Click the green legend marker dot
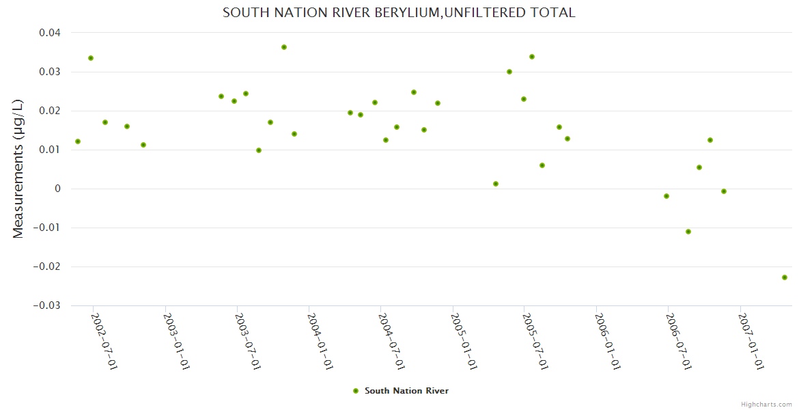This screenshot has width=799, height=410. [355, 391]
